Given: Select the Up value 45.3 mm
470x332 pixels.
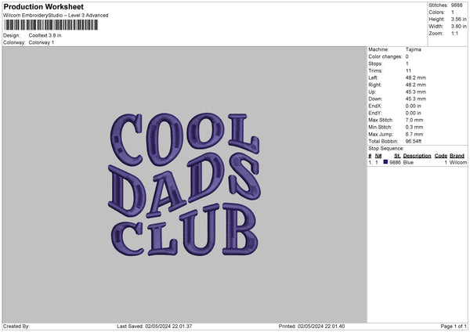Looking at the screenshot, I should tap(416, 92).
